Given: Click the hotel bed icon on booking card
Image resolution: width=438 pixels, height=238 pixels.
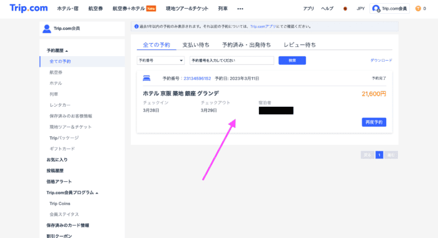Looking at the screenshot, I should coord(146,78).
